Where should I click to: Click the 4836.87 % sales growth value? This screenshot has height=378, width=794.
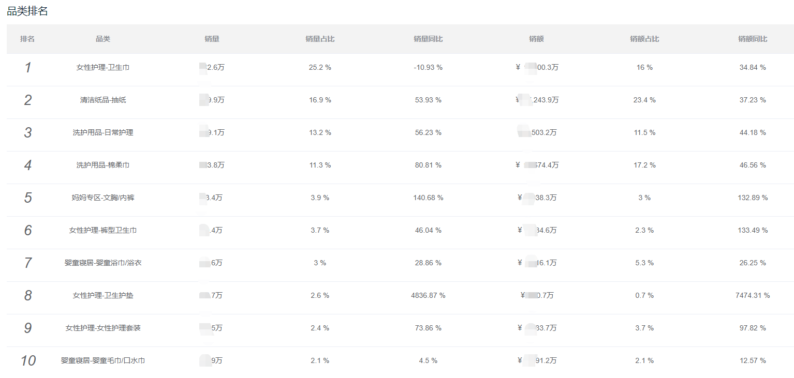[x=428, y=295]
